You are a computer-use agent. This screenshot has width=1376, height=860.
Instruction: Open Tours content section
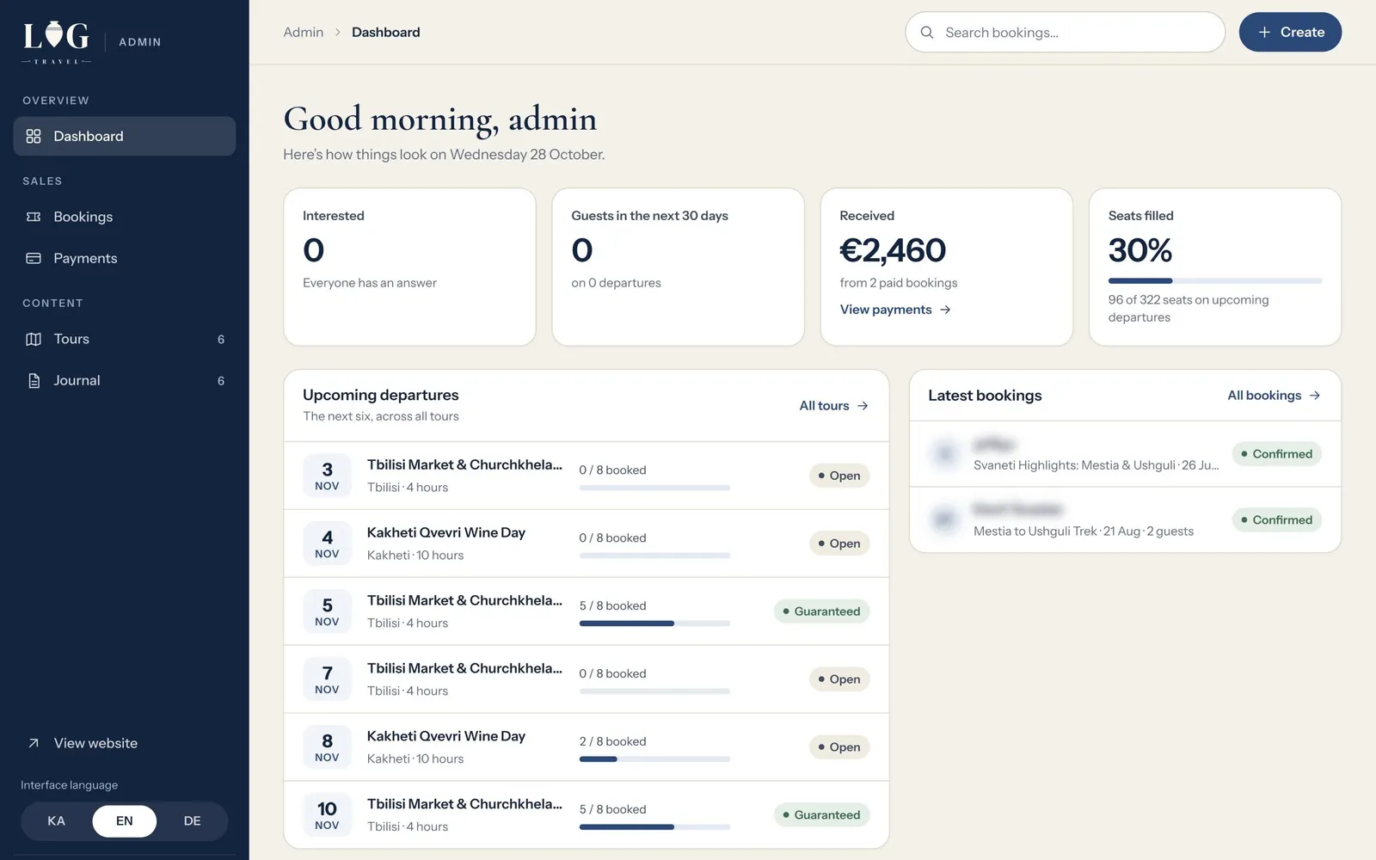coord(125,339)
